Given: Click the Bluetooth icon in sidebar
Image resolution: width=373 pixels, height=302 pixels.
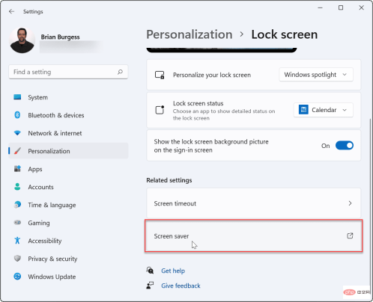Looking at the screenshot, I should [x=17, y=115].
